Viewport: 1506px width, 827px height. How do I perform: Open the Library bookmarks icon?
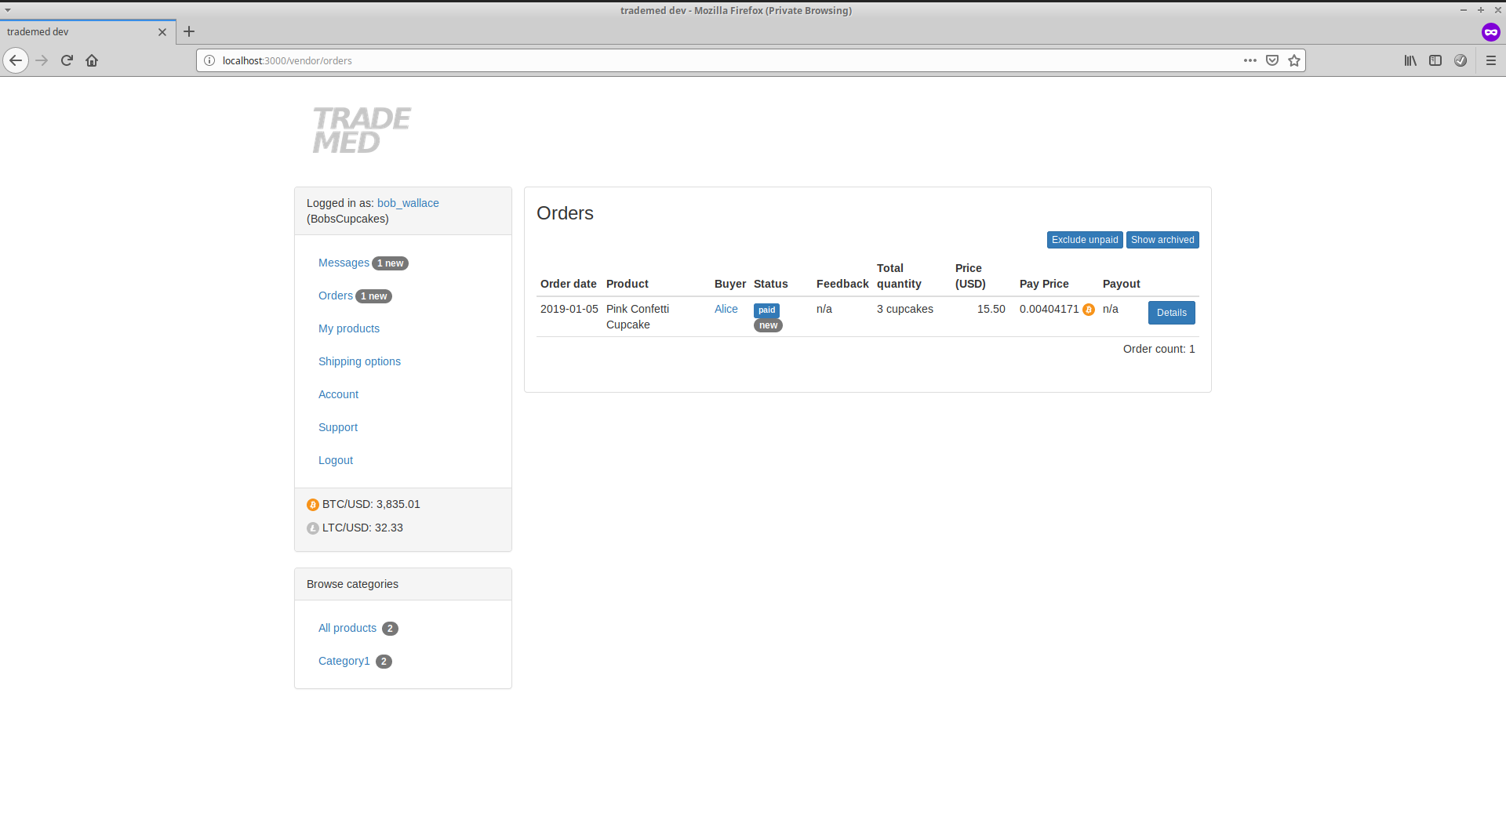pyautogui.click(x=1410, y=60)
